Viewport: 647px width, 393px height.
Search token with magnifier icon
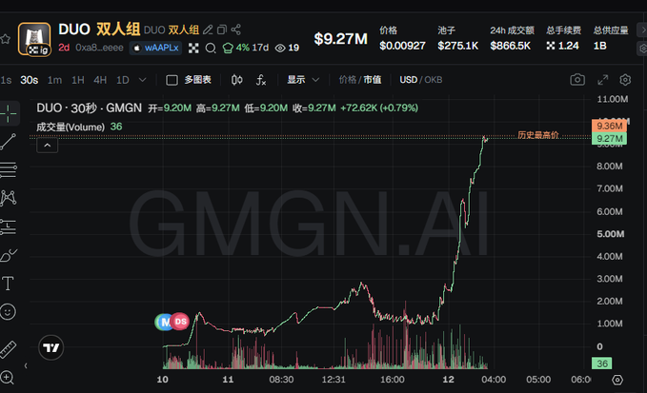point(211,49)
